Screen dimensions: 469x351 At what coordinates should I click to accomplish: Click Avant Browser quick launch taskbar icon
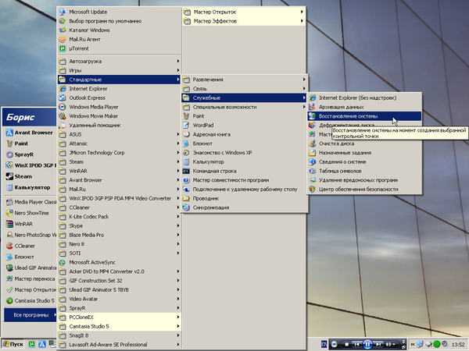[x=42, y=344]
